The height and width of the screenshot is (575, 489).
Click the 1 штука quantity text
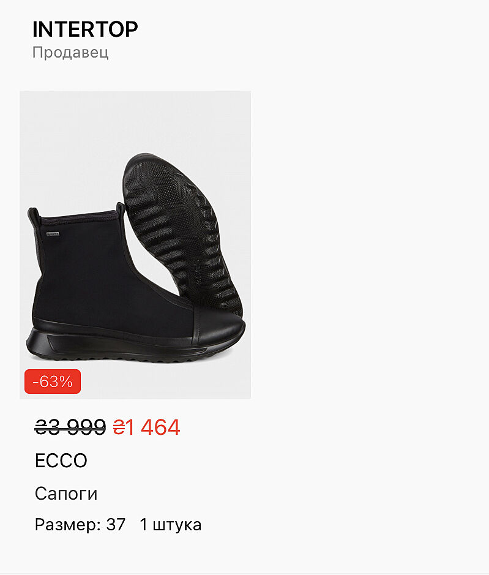(171, 525)
